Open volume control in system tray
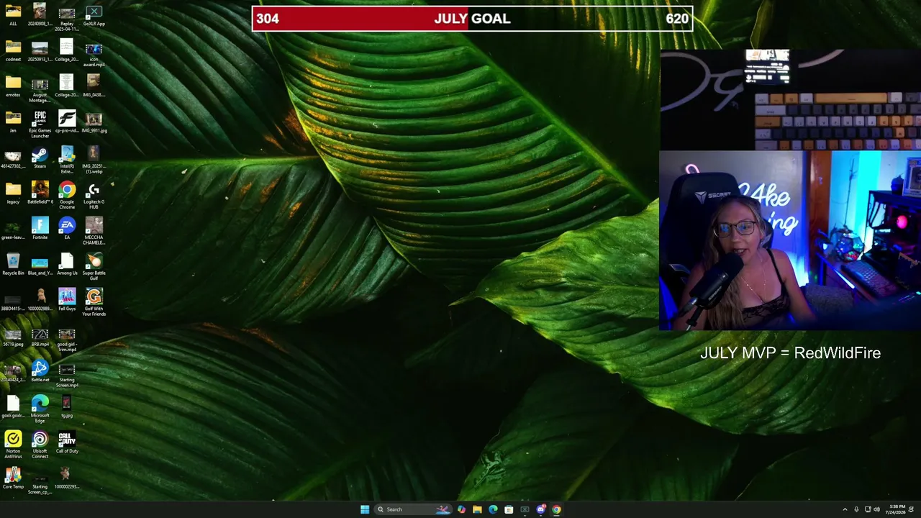Screen dimensions: 921x518 click(x=876, y=509)
